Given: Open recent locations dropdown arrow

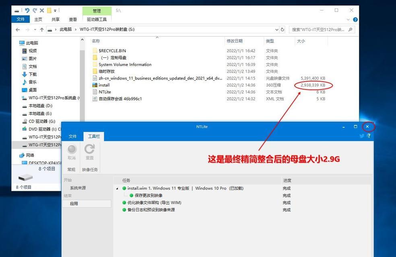Looking at the screenshot, I should coord(35,30).
